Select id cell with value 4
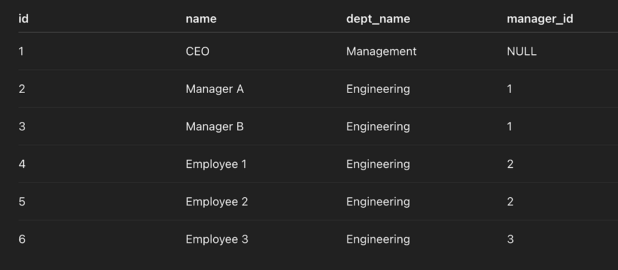 coord(22,164)
